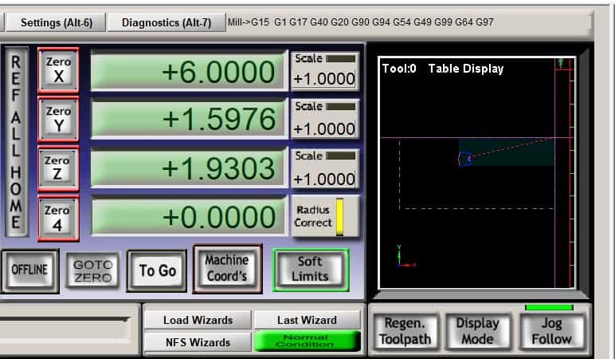Run the Last Wizard
Image resolution: width=615 pixels, height=359 pixels.
coord(307,320)
